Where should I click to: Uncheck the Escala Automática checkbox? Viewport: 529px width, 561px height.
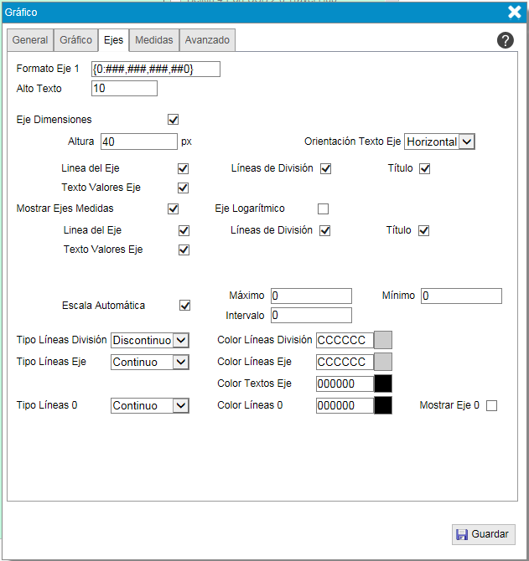185,306
